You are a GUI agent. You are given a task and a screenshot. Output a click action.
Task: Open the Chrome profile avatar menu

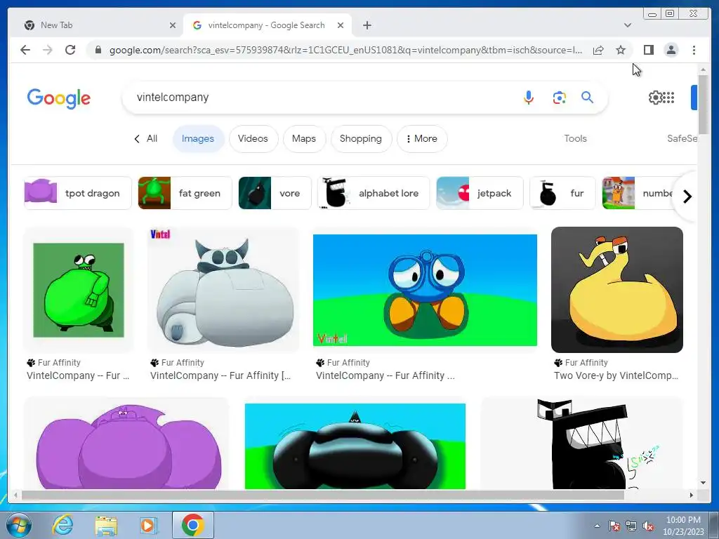(671, 50)
